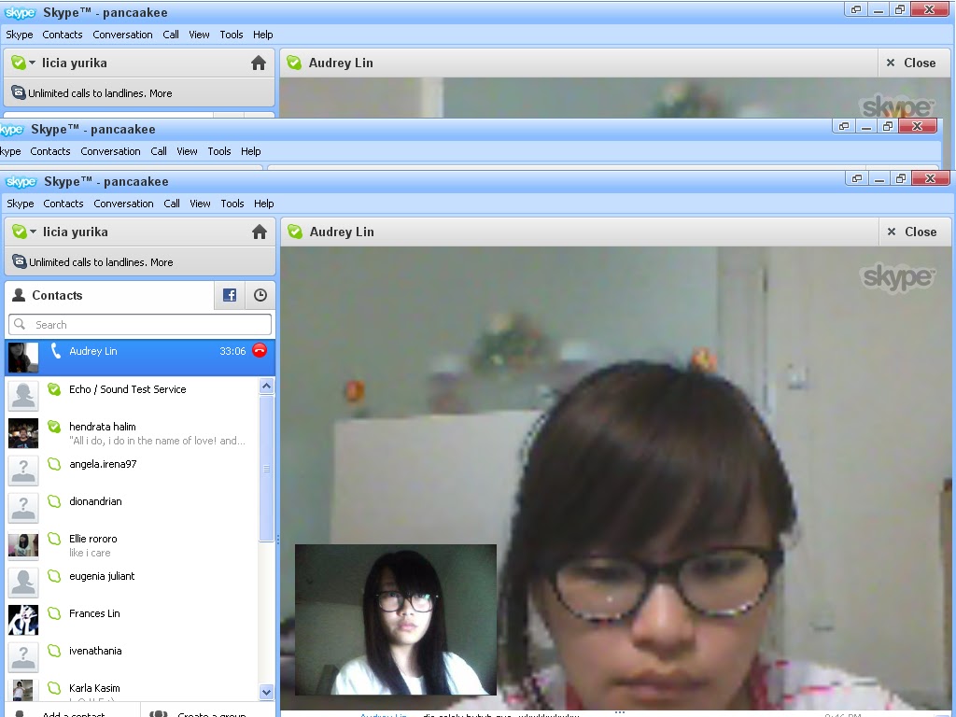Screen dimensions: 956x717
Task: Minimize the middle Skype window
Action: point(865,126)
